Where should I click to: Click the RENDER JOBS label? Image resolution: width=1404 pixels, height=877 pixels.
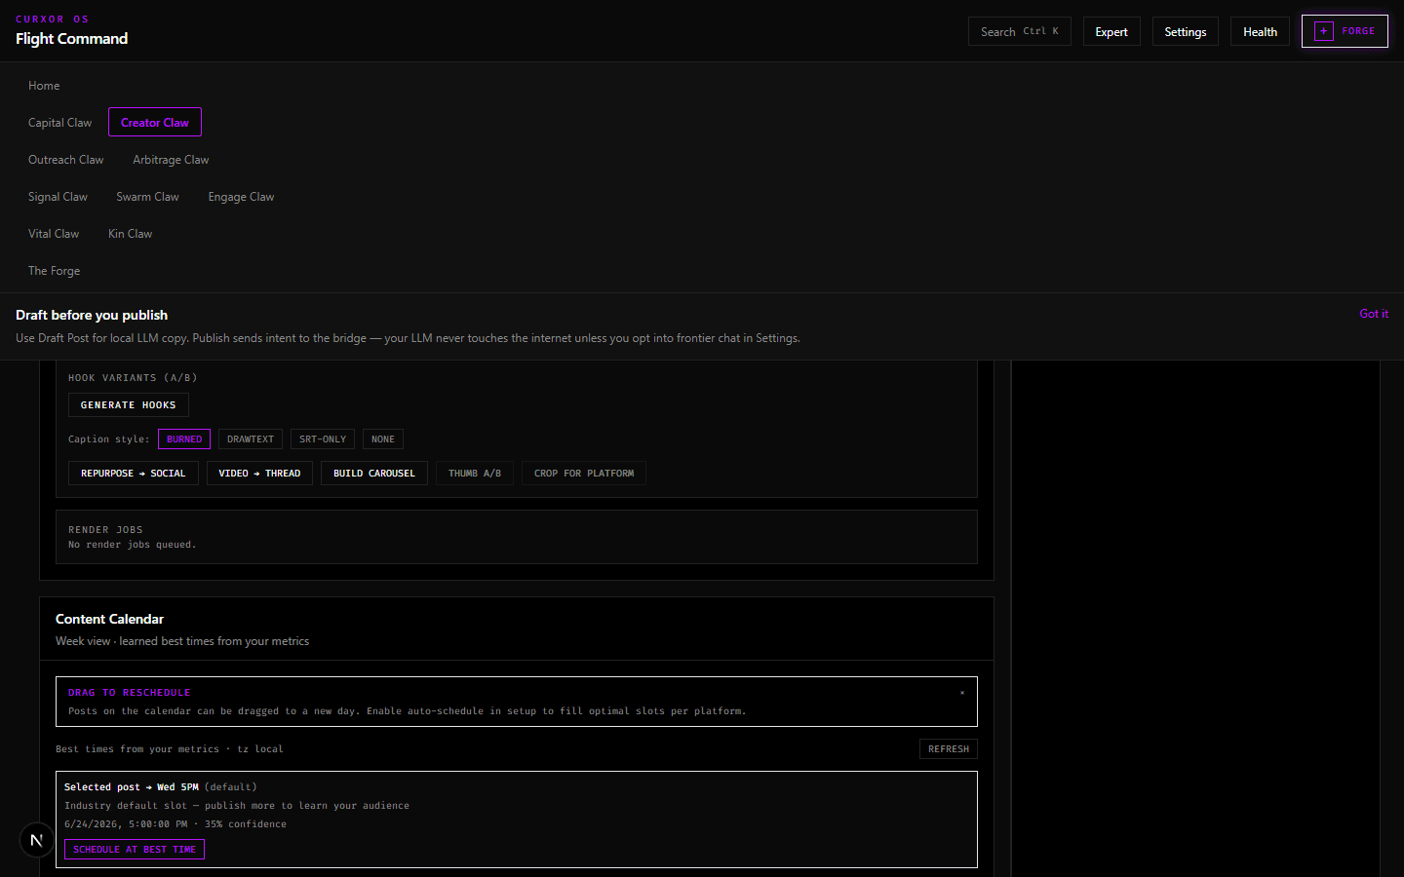click(x=105, y=530)
